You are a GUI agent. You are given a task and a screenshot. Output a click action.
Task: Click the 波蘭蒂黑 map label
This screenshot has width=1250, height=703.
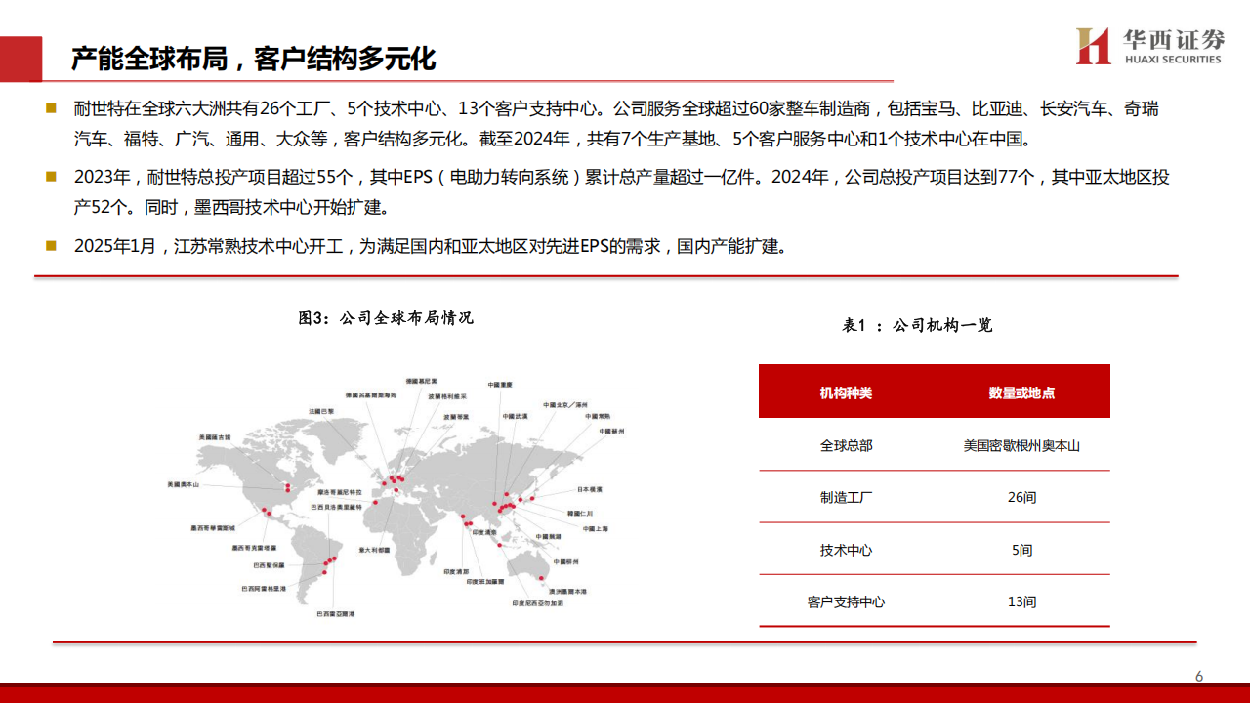(456, 417)
